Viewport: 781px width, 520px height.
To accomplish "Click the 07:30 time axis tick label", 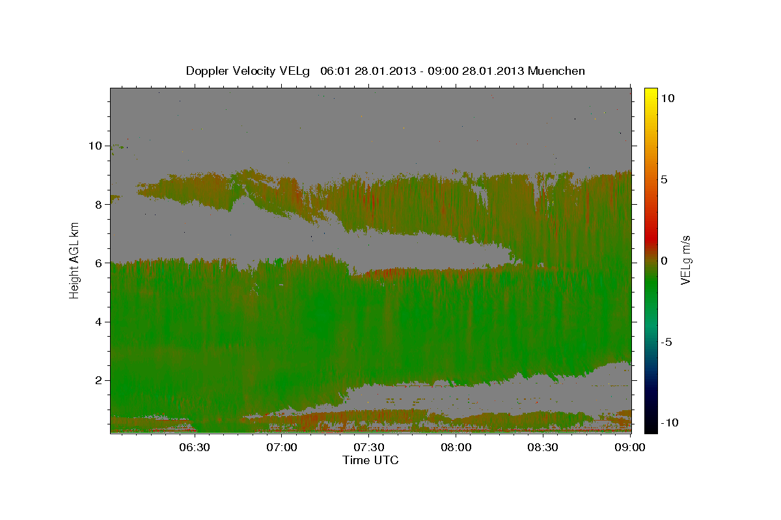I will [x=368, y=447].
